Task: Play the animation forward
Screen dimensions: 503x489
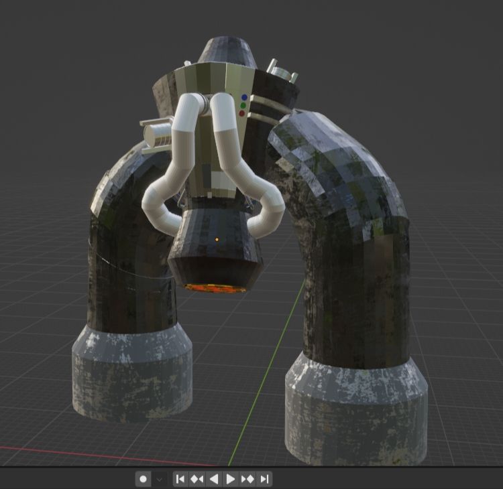Action: (230, 479)
